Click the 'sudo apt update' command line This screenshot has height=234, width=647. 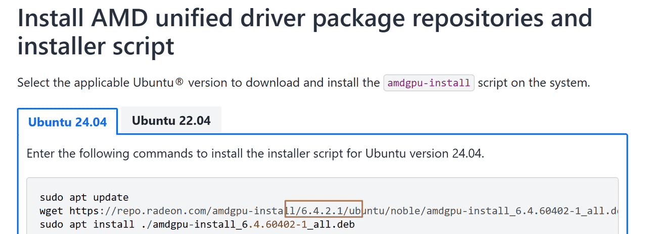coord(84,197)
